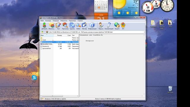Viewport: 190px width, 107px height.
Task: Click the CPU meter gauge gadget
Action: click(148, 7)
